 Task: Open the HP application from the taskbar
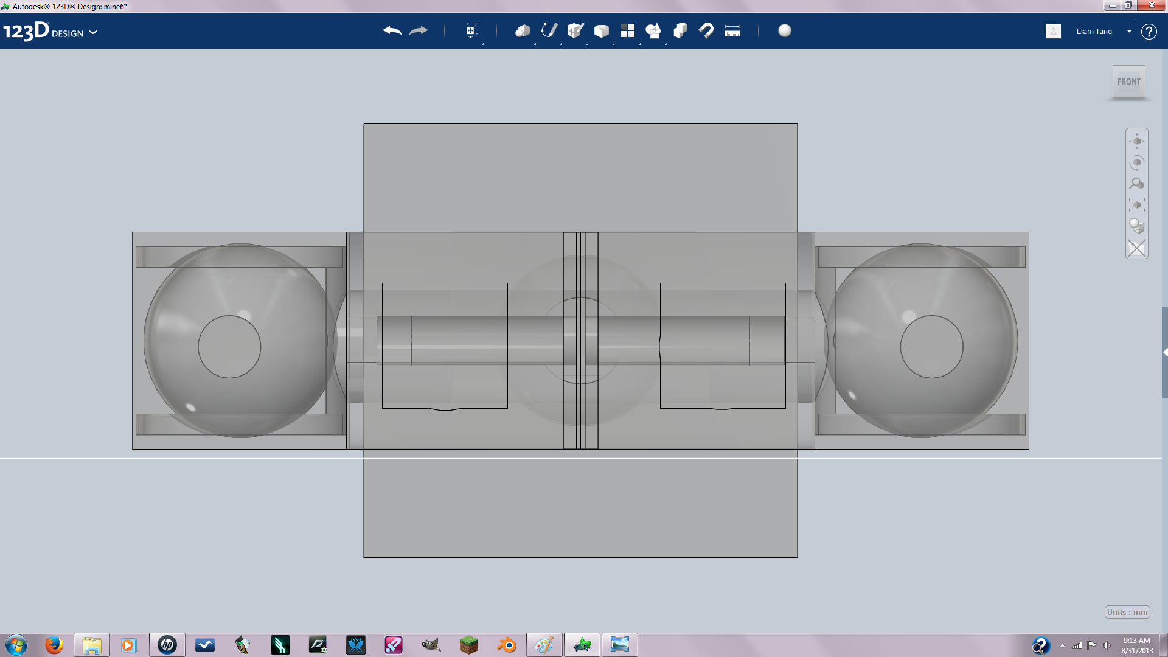[x=167, y=645]
